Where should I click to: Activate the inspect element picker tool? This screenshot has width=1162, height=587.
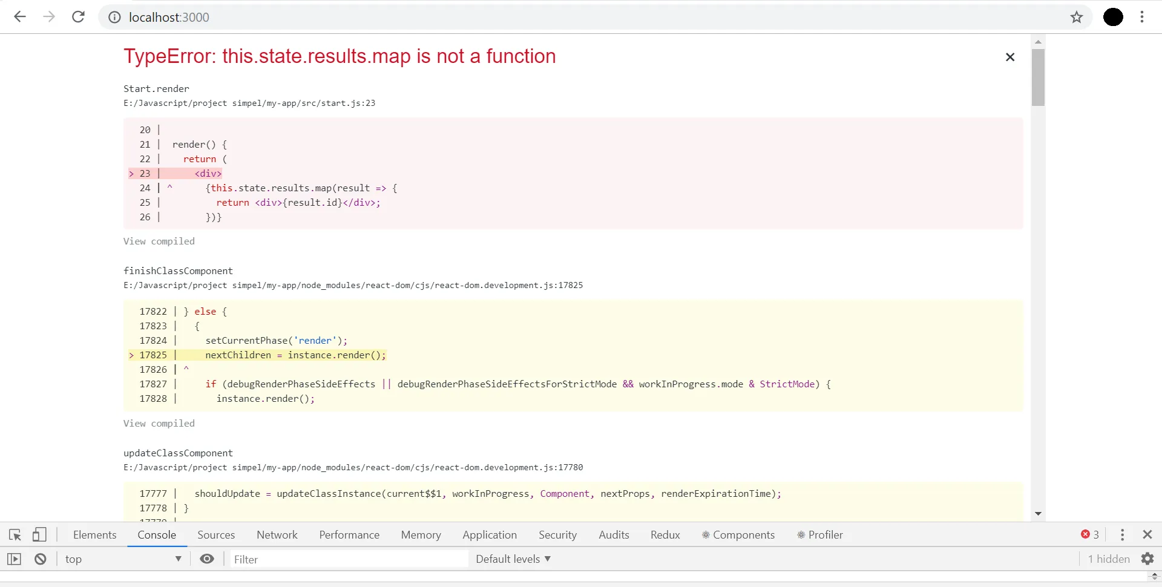[15, 535]
